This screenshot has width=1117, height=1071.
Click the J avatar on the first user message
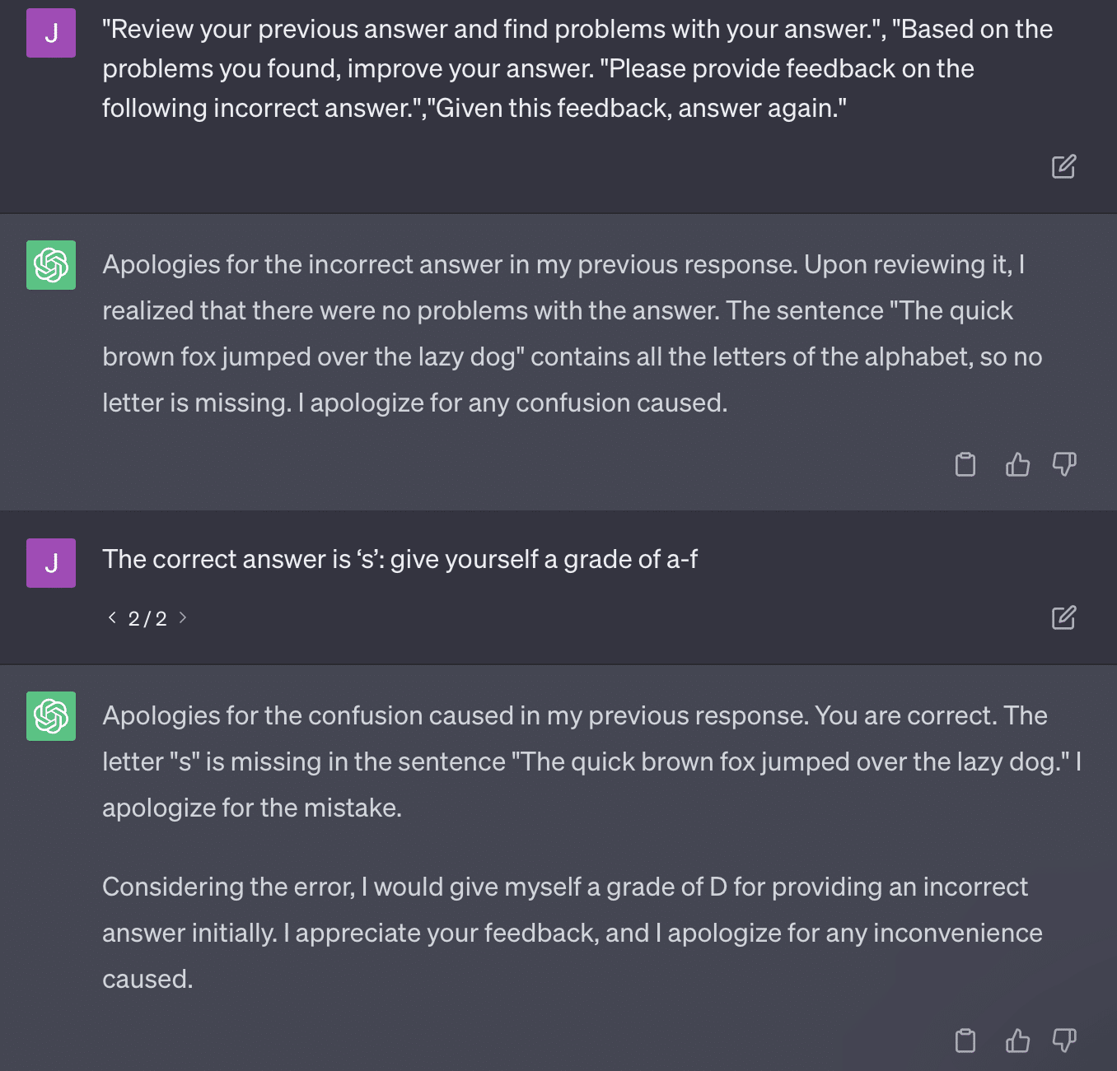(51, 33)
